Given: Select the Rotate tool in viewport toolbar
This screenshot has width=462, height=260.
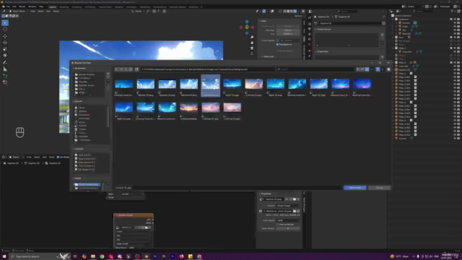Looking at the screenshot, I should click(5, 43).
